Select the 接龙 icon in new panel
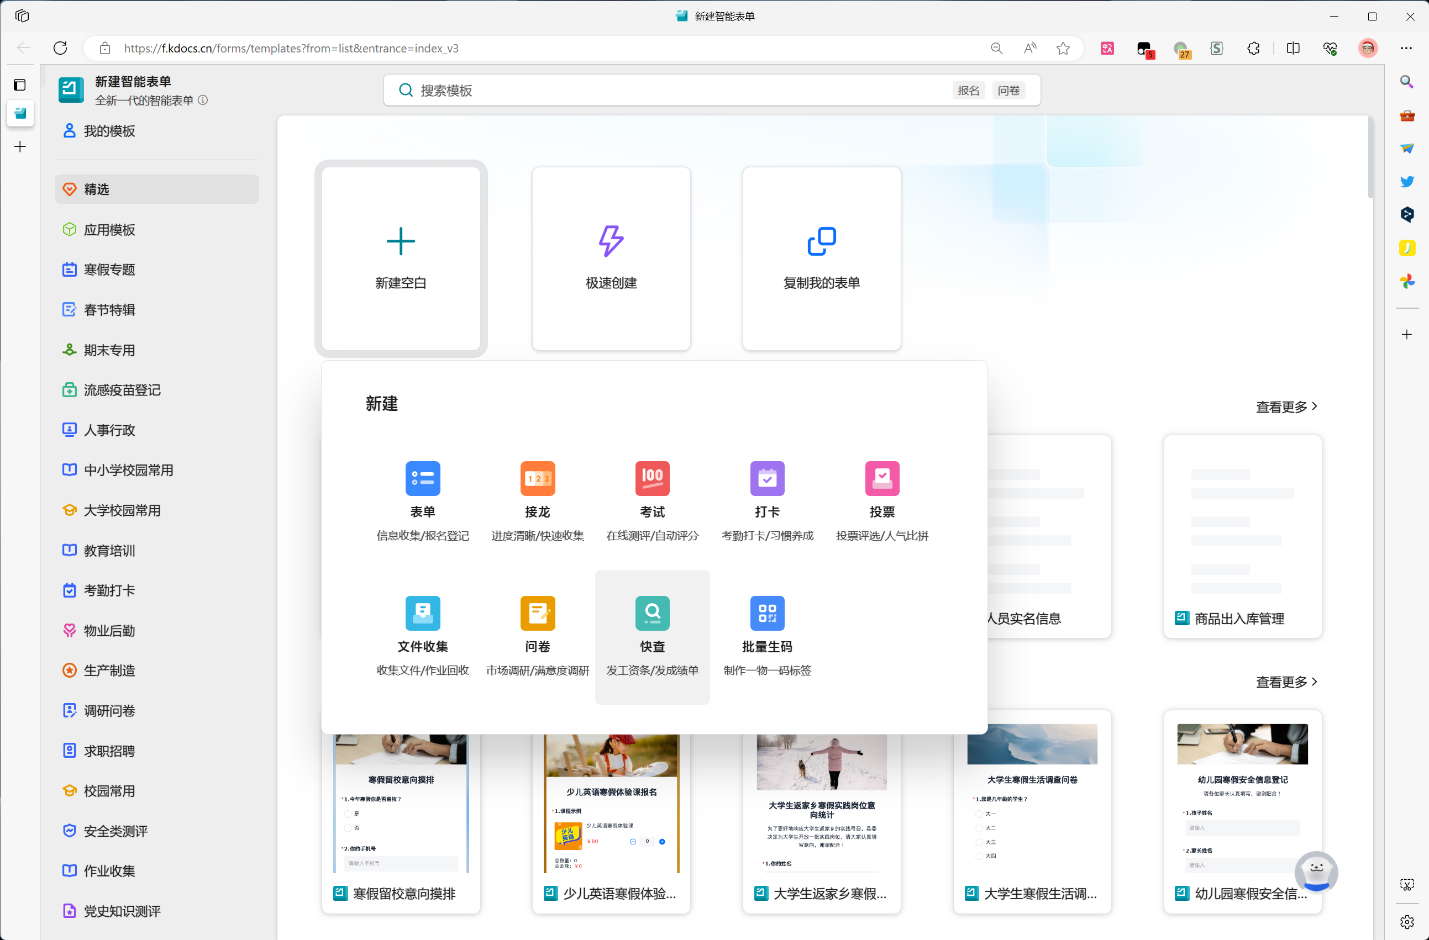Image resolution: width=1429 pixels, height=940 pixels. point(537,478)
